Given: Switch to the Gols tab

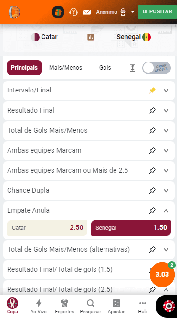Looking at the screenshot, I should [105, 68].
